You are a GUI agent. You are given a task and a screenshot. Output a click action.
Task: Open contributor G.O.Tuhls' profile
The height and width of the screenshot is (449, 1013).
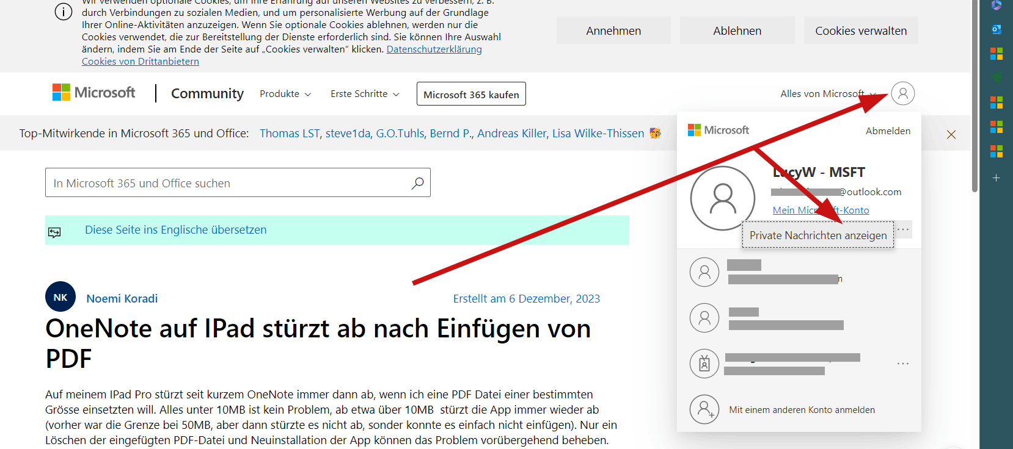(400, 133)
